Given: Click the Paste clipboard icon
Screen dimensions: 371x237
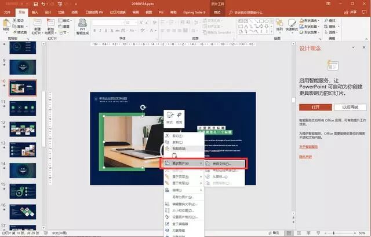Looking at the screenshot, I should coord(6,24).
